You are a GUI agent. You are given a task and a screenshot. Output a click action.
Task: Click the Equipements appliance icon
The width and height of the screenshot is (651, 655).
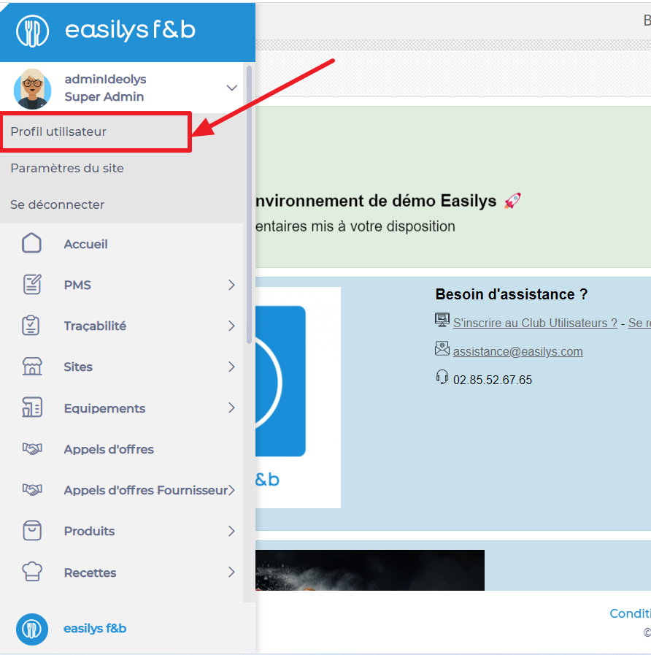click(32, 407)
